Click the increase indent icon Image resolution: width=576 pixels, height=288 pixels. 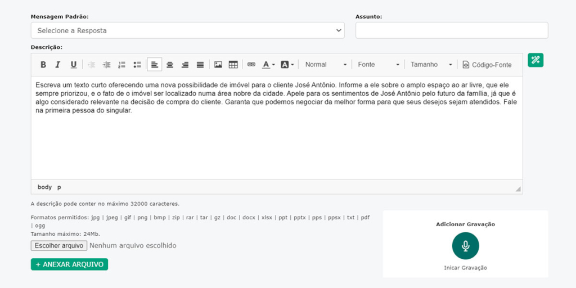pyautogui.click(x=106, y=65)
